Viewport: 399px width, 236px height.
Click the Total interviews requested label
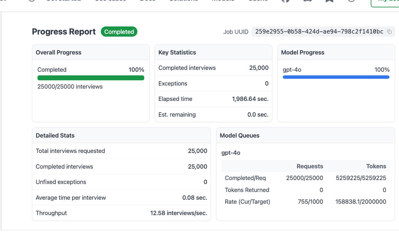70,151
